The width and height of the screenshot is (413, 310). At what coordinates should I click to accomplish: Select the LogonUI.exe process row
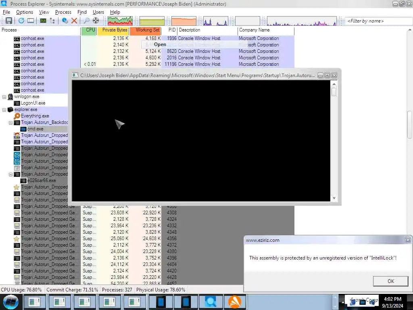pyautogui.click(x=33, y=103)
